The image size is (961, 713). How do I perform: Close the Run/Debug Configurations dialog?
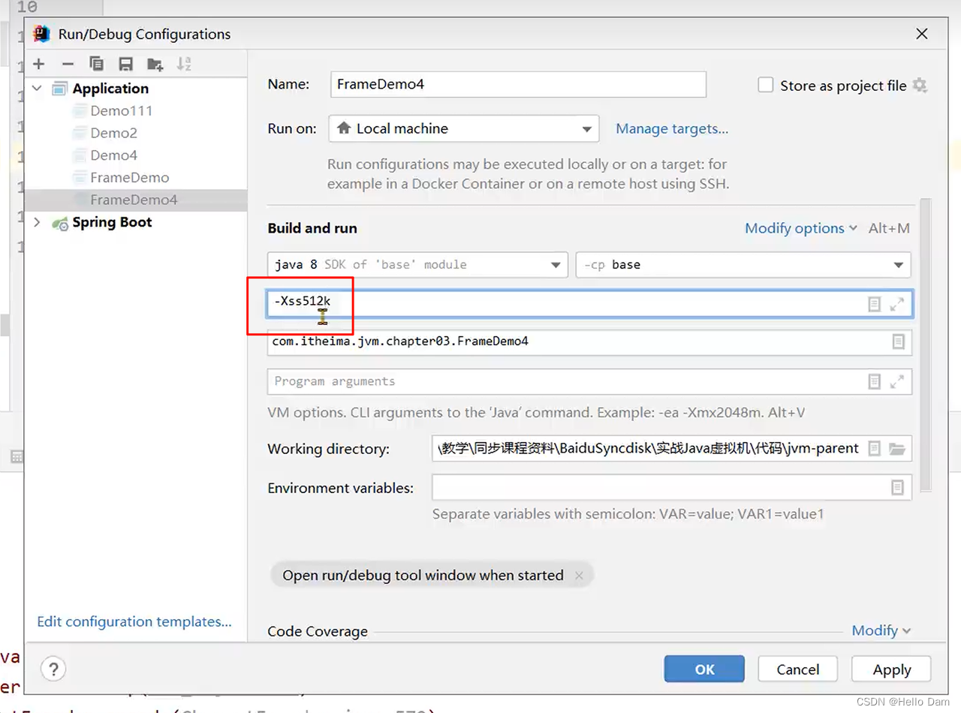922,34
